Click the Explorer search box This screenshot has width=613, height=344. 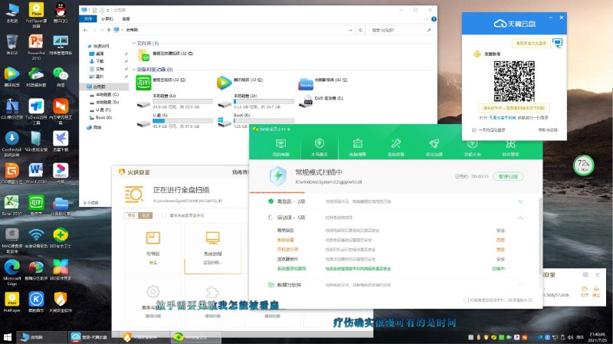click(x=402, y=30)
